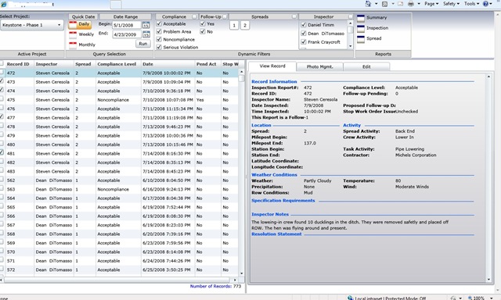Click the records table vertical scrollbar
Viewport: 501px width, 300px height.
(241, 172)
